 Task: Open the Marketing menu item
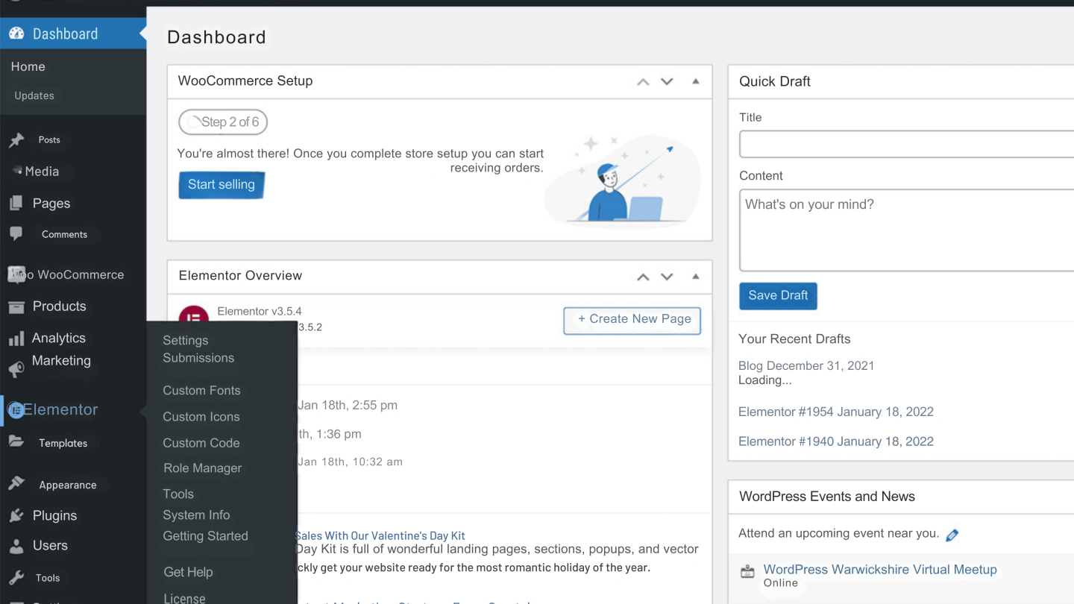(61, 361)
